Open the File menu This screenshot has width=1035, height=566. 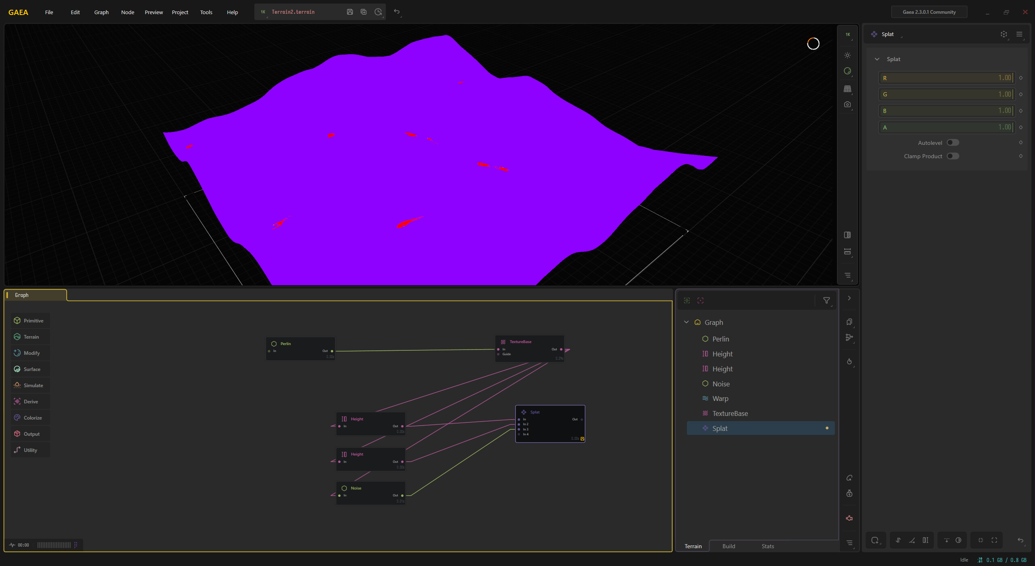49,12
